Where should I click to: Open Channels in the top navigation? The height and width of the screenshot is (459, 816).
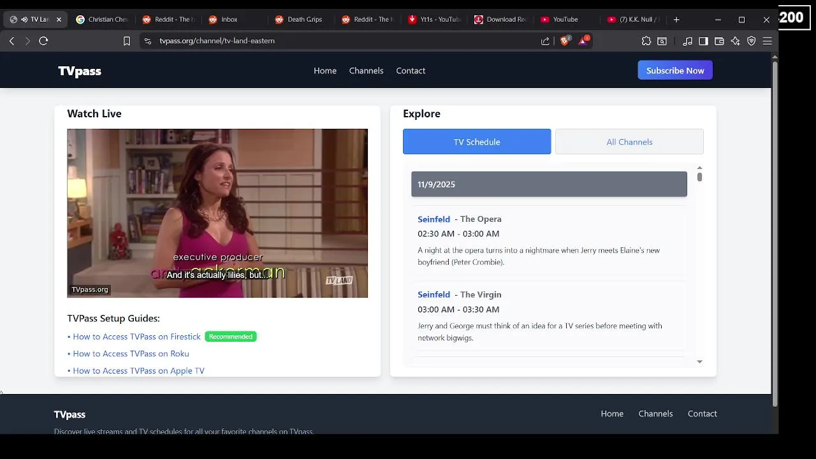pyautogui.click(x=366, y=71)
